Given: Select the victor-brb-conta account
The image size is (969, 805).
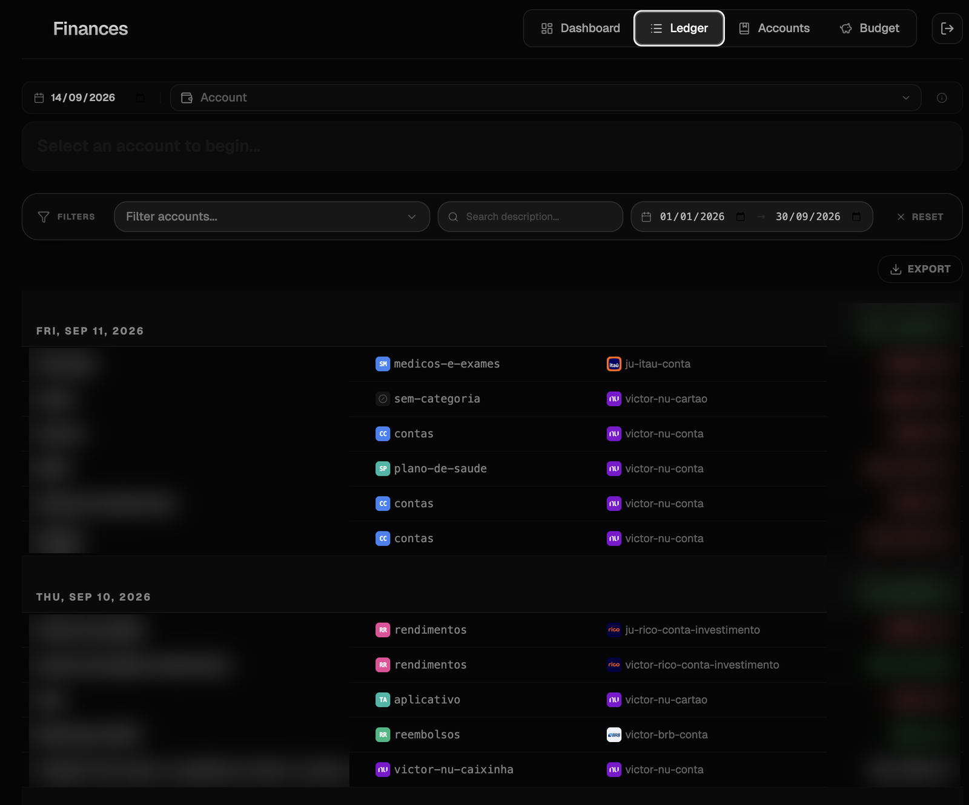Looking at the screenshot, I should pyautogui.click(x=666, y=735).
